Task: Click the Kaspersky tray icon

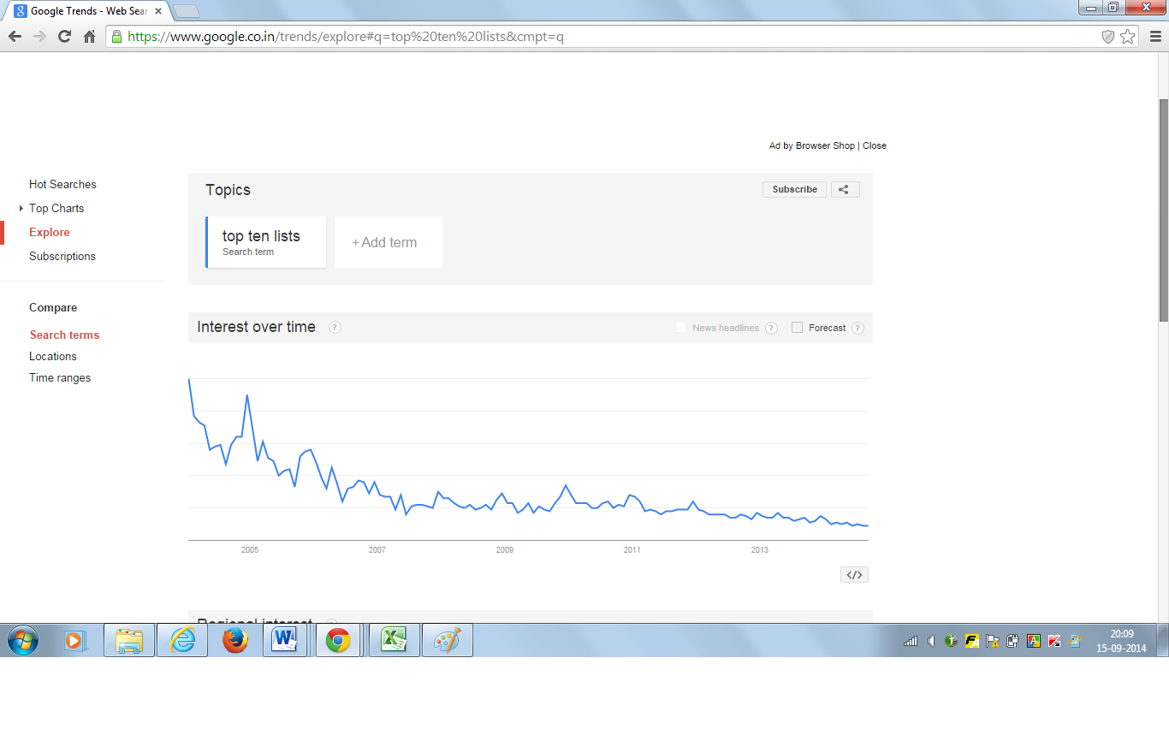Action: click(1054, 640)
